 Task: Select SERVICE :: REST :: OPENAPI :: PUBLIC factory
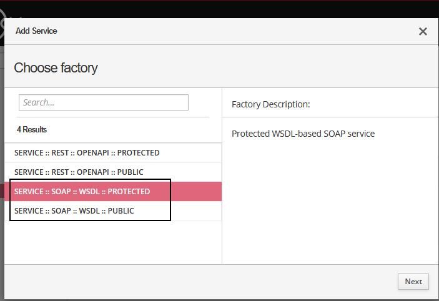pyautogui.click(x=79, y=172)
